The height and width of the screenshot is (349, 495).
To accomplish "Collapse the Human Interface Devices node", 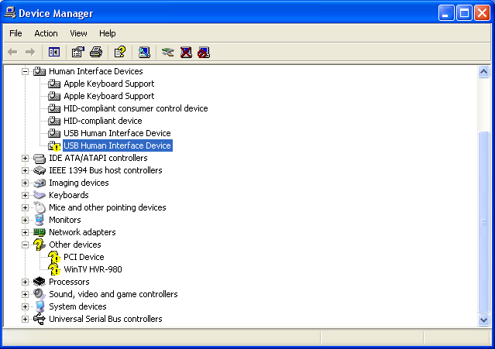I will (x=25, y=71).
